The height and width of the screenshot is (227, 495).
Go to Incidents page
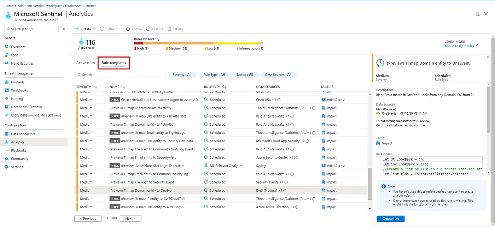tap(18, 82)
